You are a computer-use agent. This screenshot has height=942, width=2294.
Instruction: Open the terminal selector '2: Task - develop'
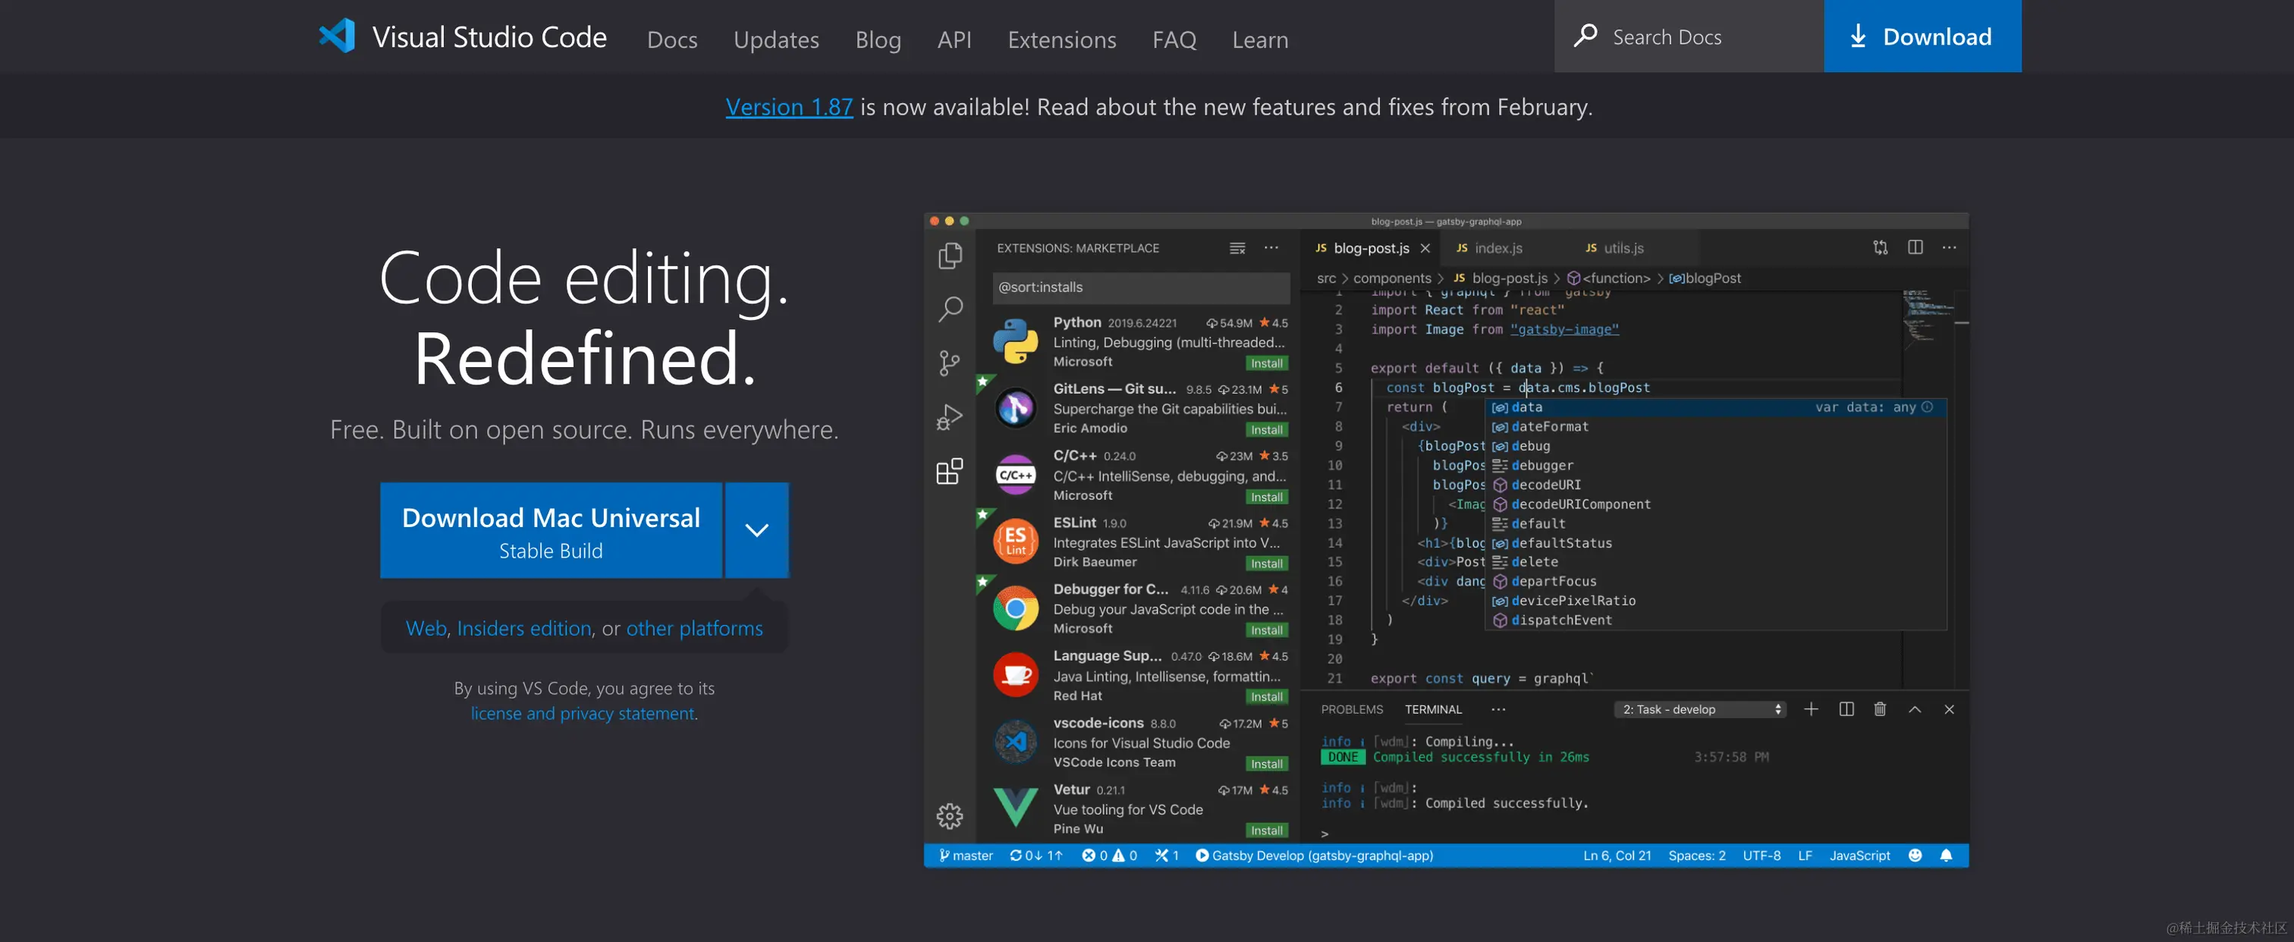(1701, 710)
